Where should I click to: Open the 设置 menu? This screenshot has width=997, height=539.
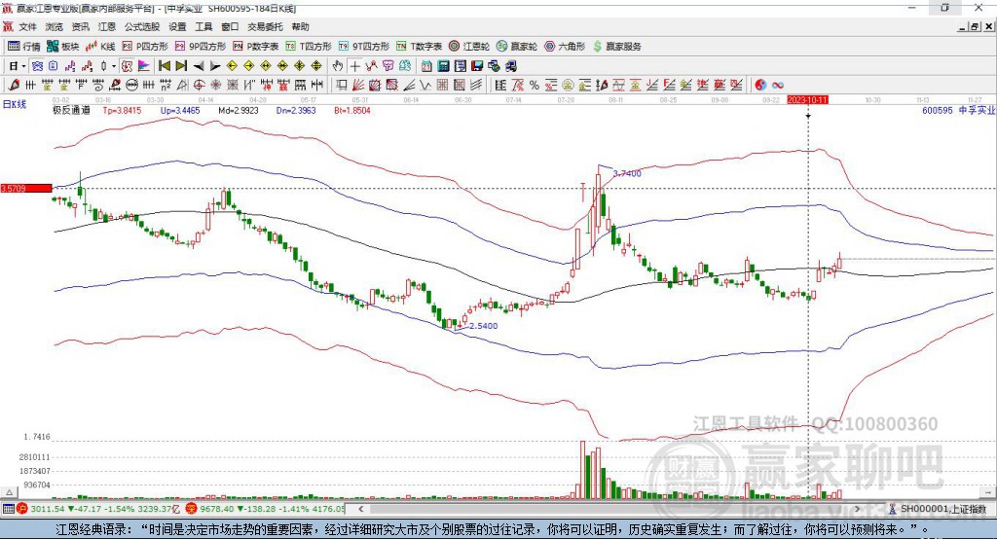click(x=177, y=26)
